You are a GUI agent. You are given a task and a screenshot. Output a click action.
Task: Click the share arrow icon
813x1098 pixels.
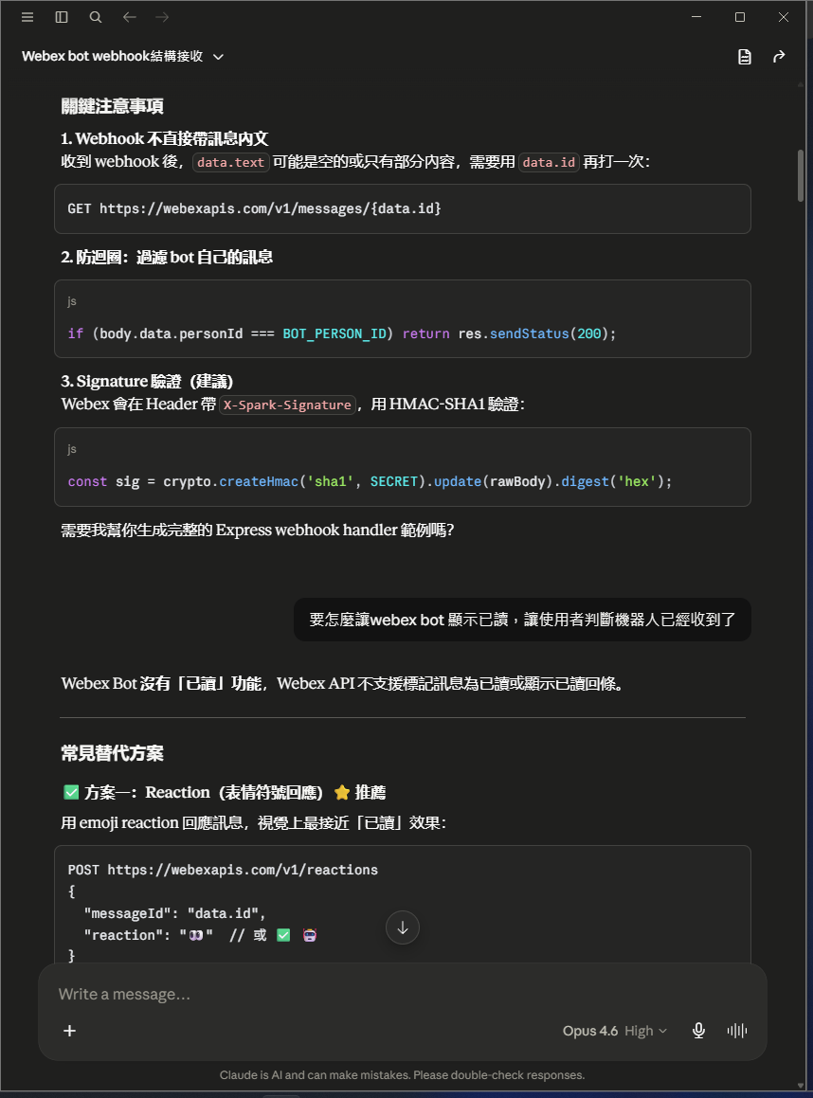(x=779, y=57)
